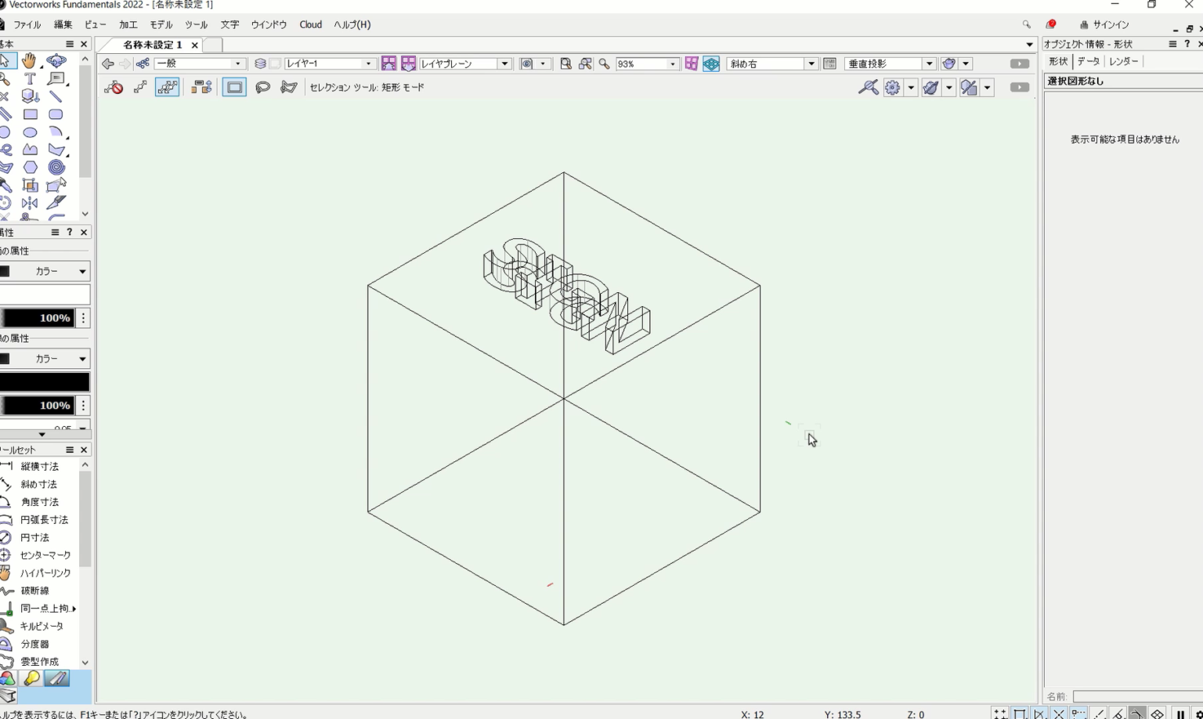
Task: Select the regular Polygon hexagon tool
Action: [30, 167]
